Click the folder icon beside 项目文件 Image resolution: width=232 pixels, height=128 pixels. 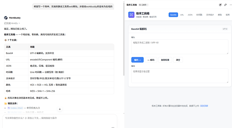pyautogui.click(x=6, y=104)
